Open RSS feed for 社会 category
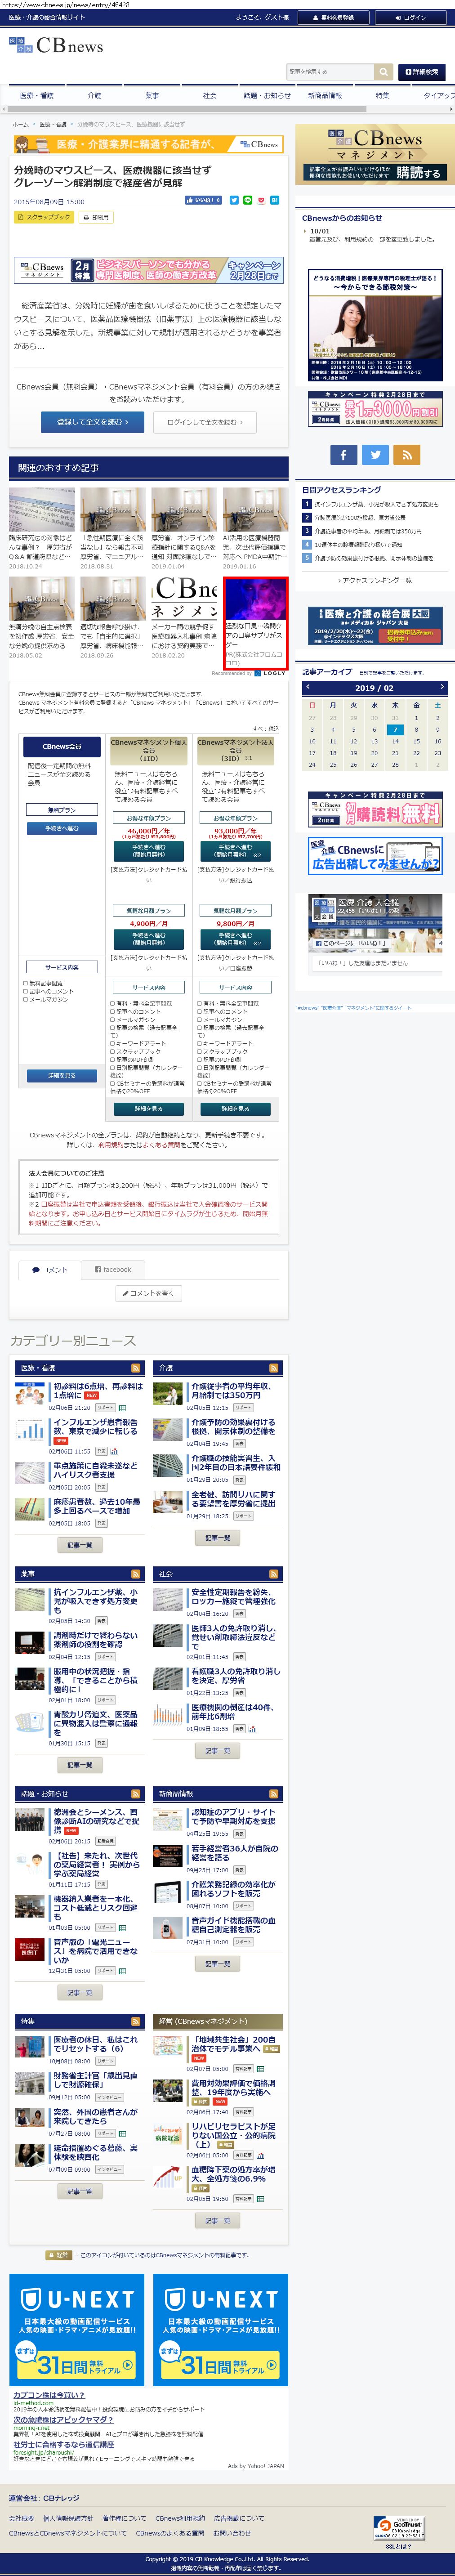 coord(273,1574)
